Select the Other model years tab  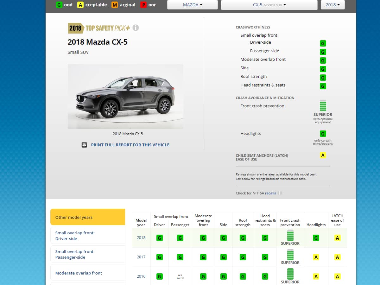pyautogui.click(x=88, y=217)
